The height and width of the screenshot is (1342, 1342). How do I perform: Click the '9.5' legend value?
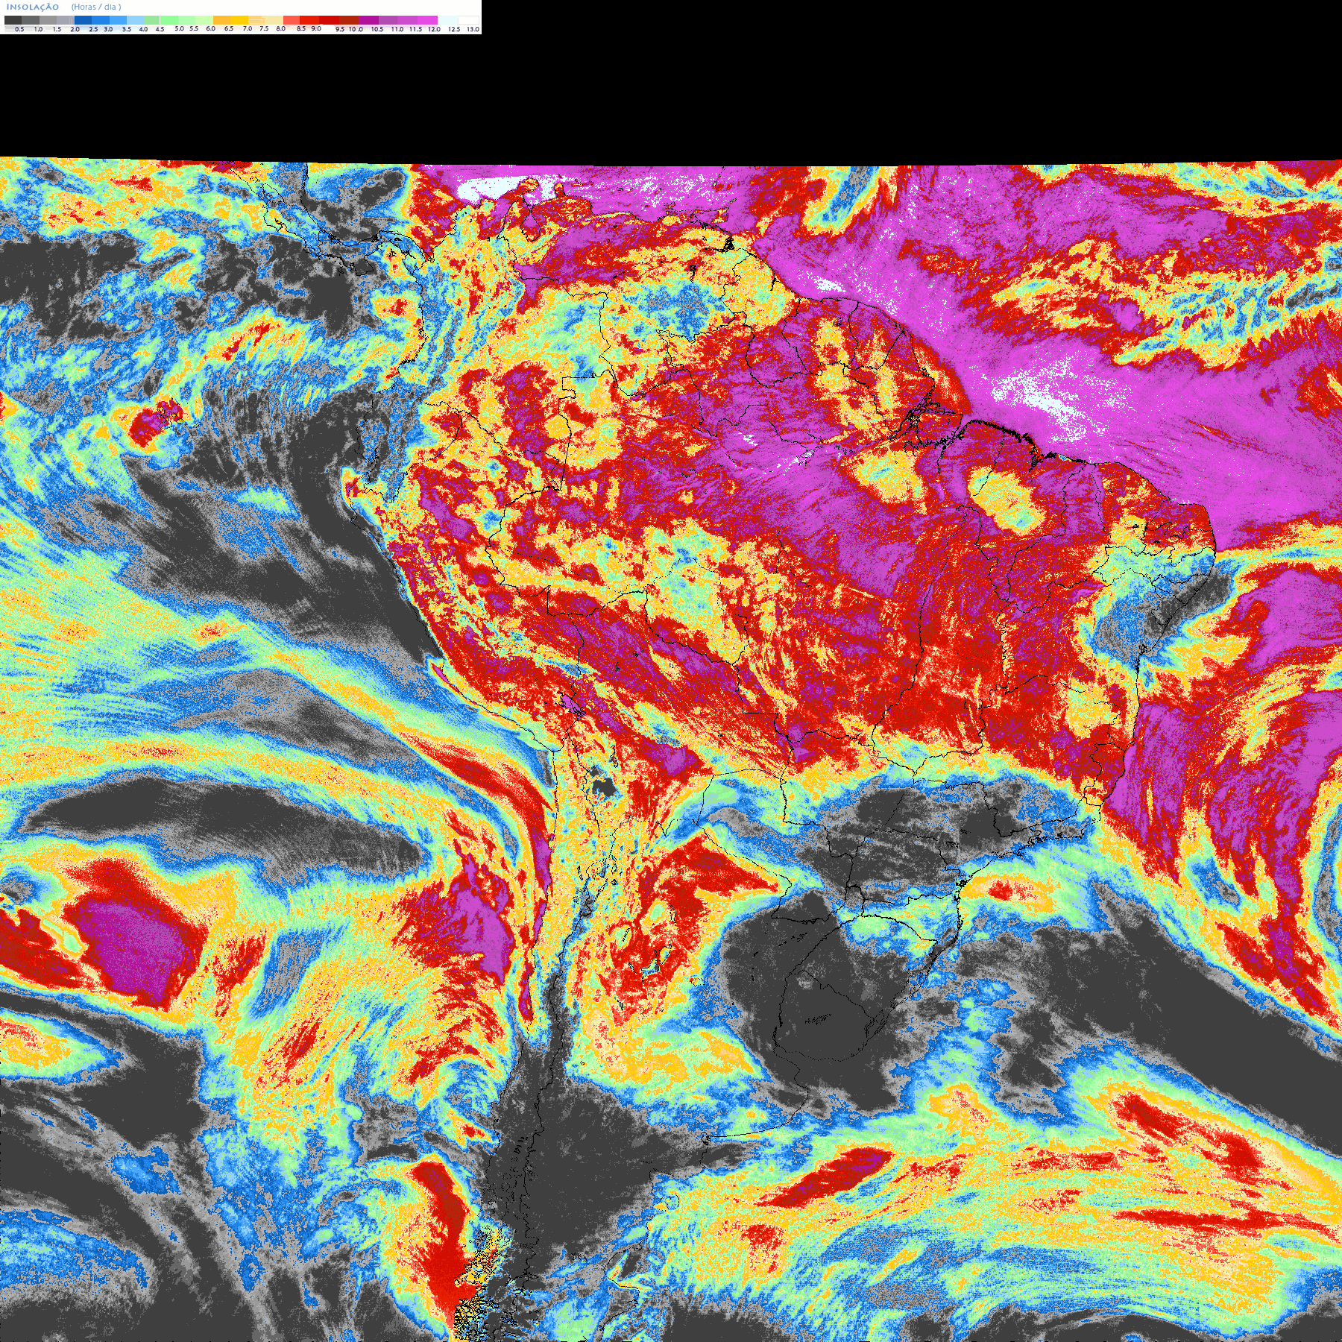click(340, 29)
